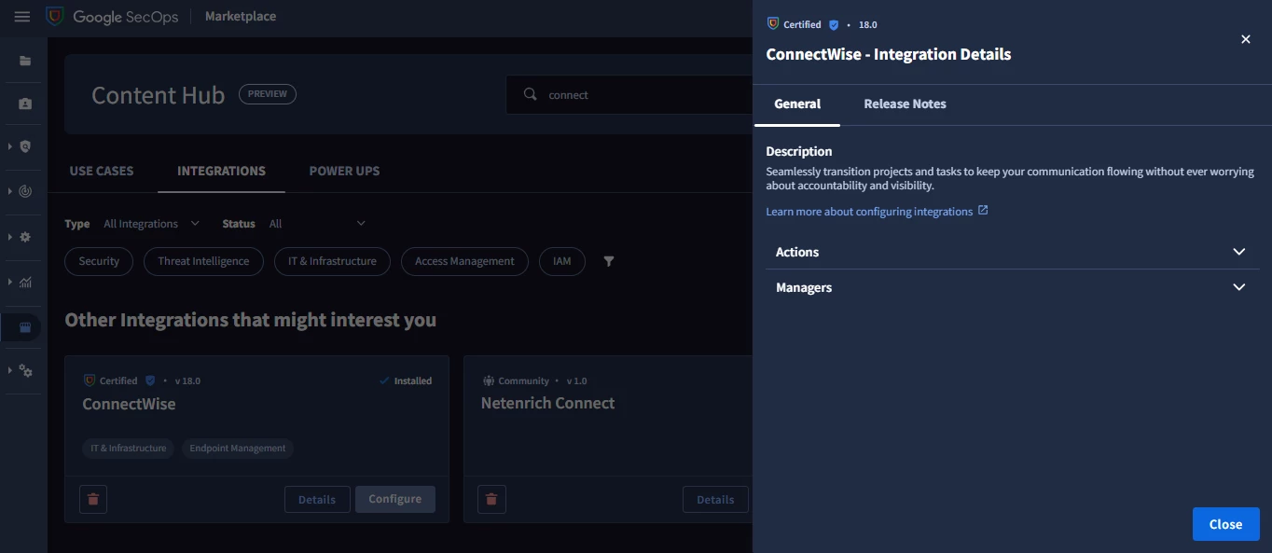Open the badge workdesk icon in sidebar
Viewport: 1272px width, 553px height.
[x=25, y=104]
